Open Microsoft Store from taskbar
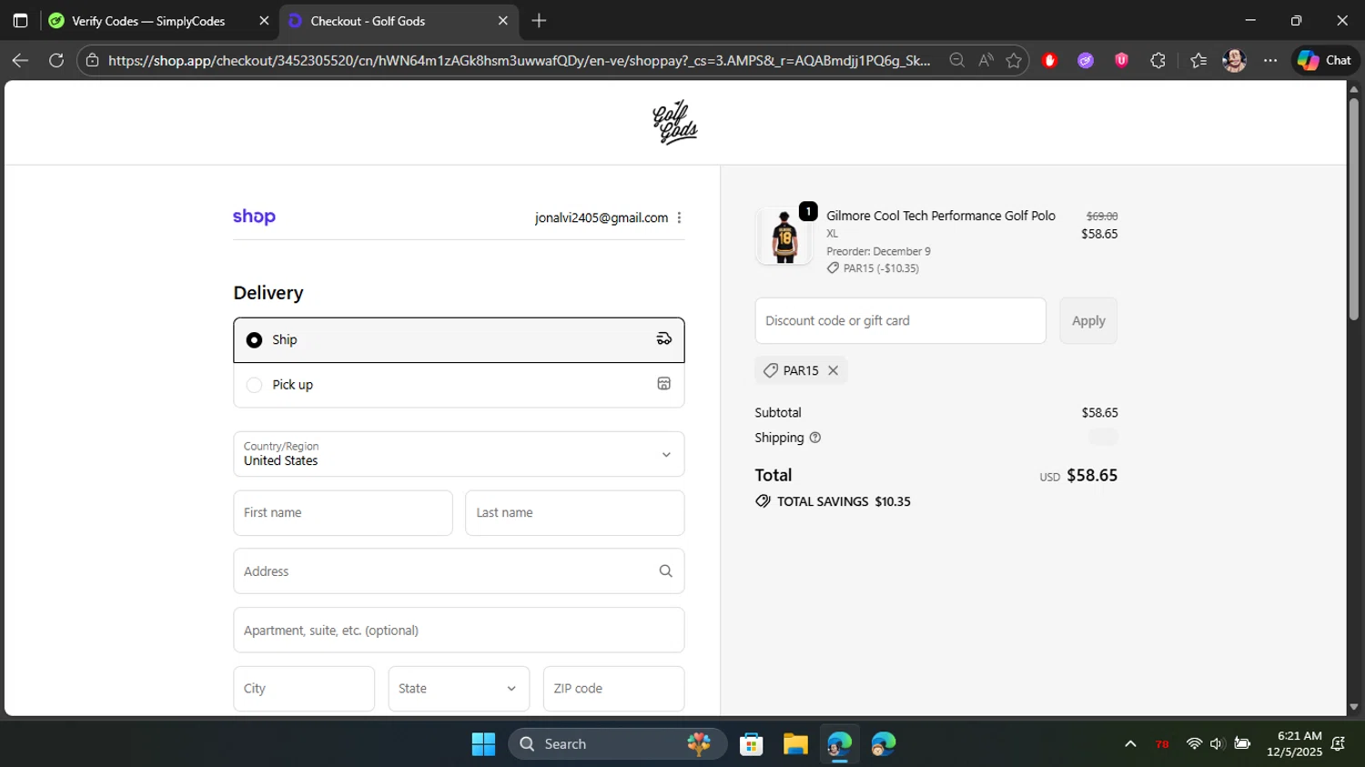1365x767 pixels. click(752, 744)
